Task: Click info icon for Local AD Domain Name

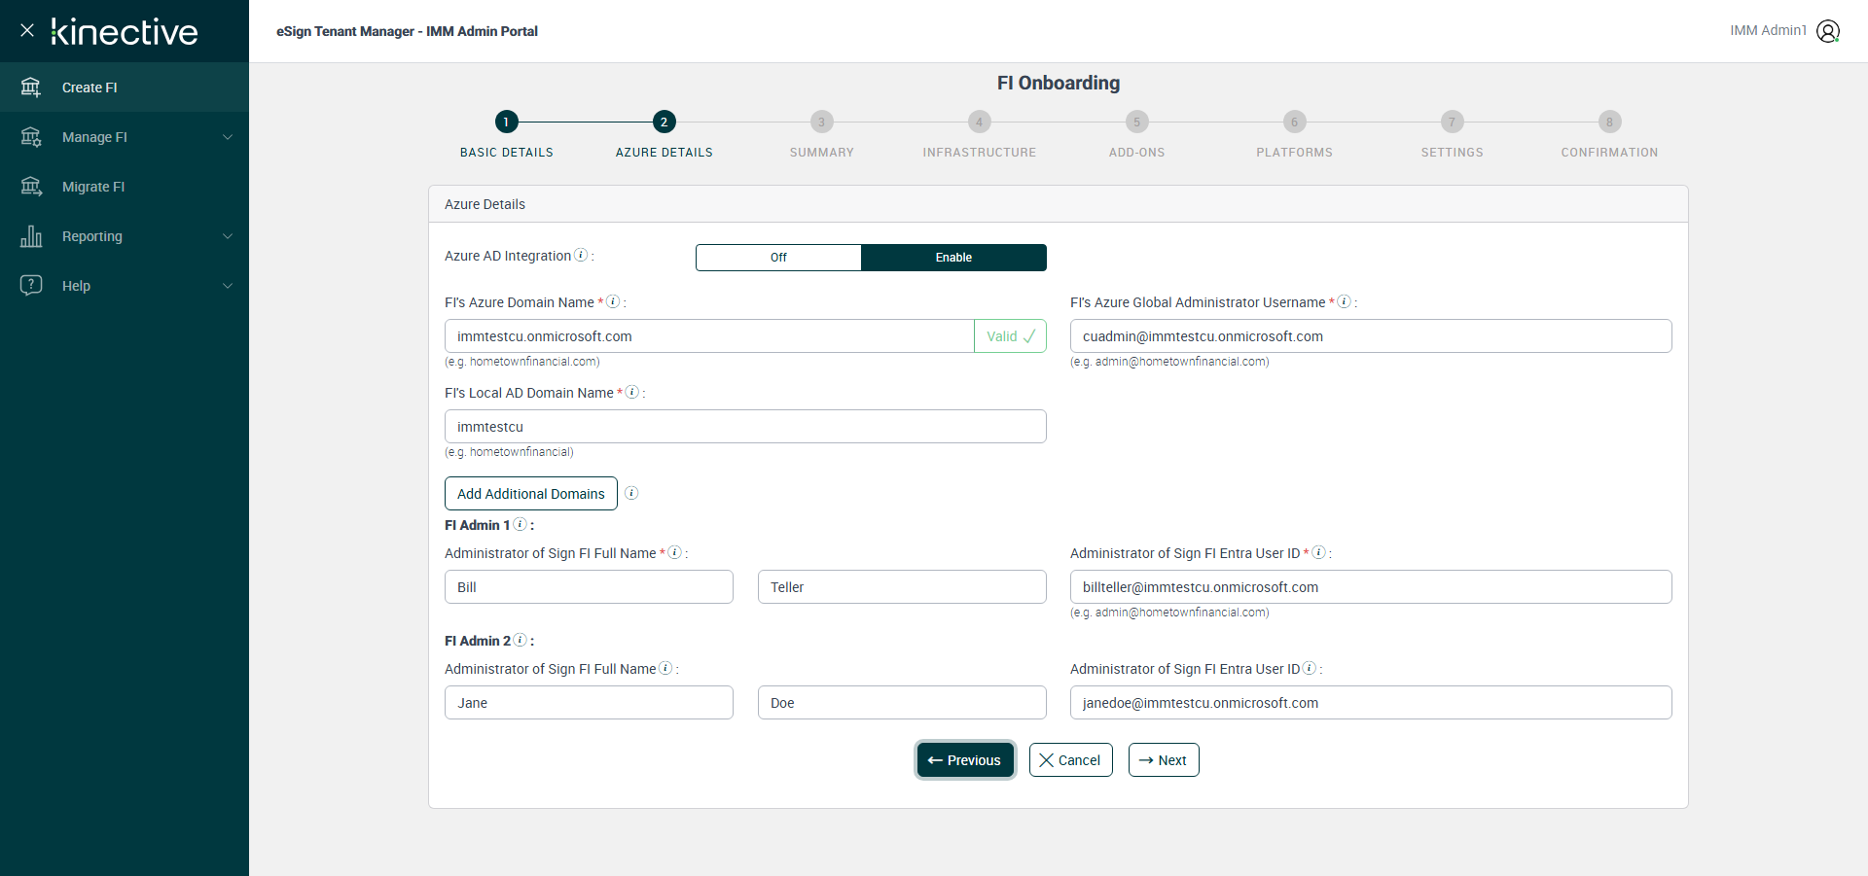Action: coord(631,393)
